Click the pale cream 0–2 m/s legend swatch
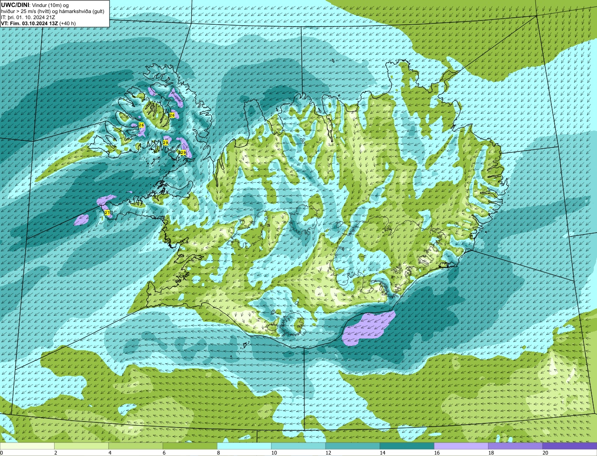The width and height of the screenshot is (597, 456). point(28,446)
